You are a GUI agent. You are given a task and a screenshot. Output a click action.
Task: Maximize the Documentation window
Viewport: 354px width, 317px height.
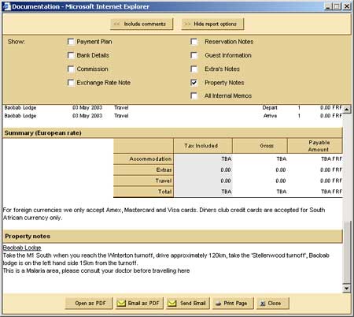[337, 6]
